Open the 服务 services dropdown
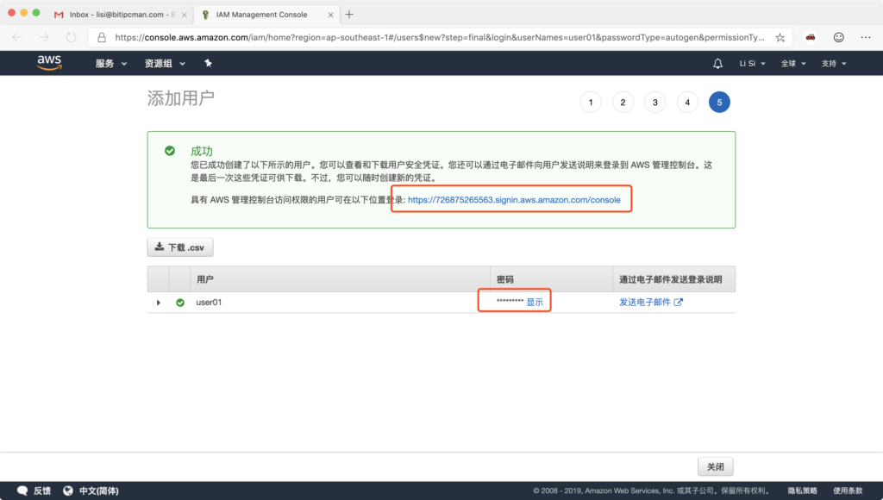The width and height of the screenshot is (883, 500). tap(111, 64)
